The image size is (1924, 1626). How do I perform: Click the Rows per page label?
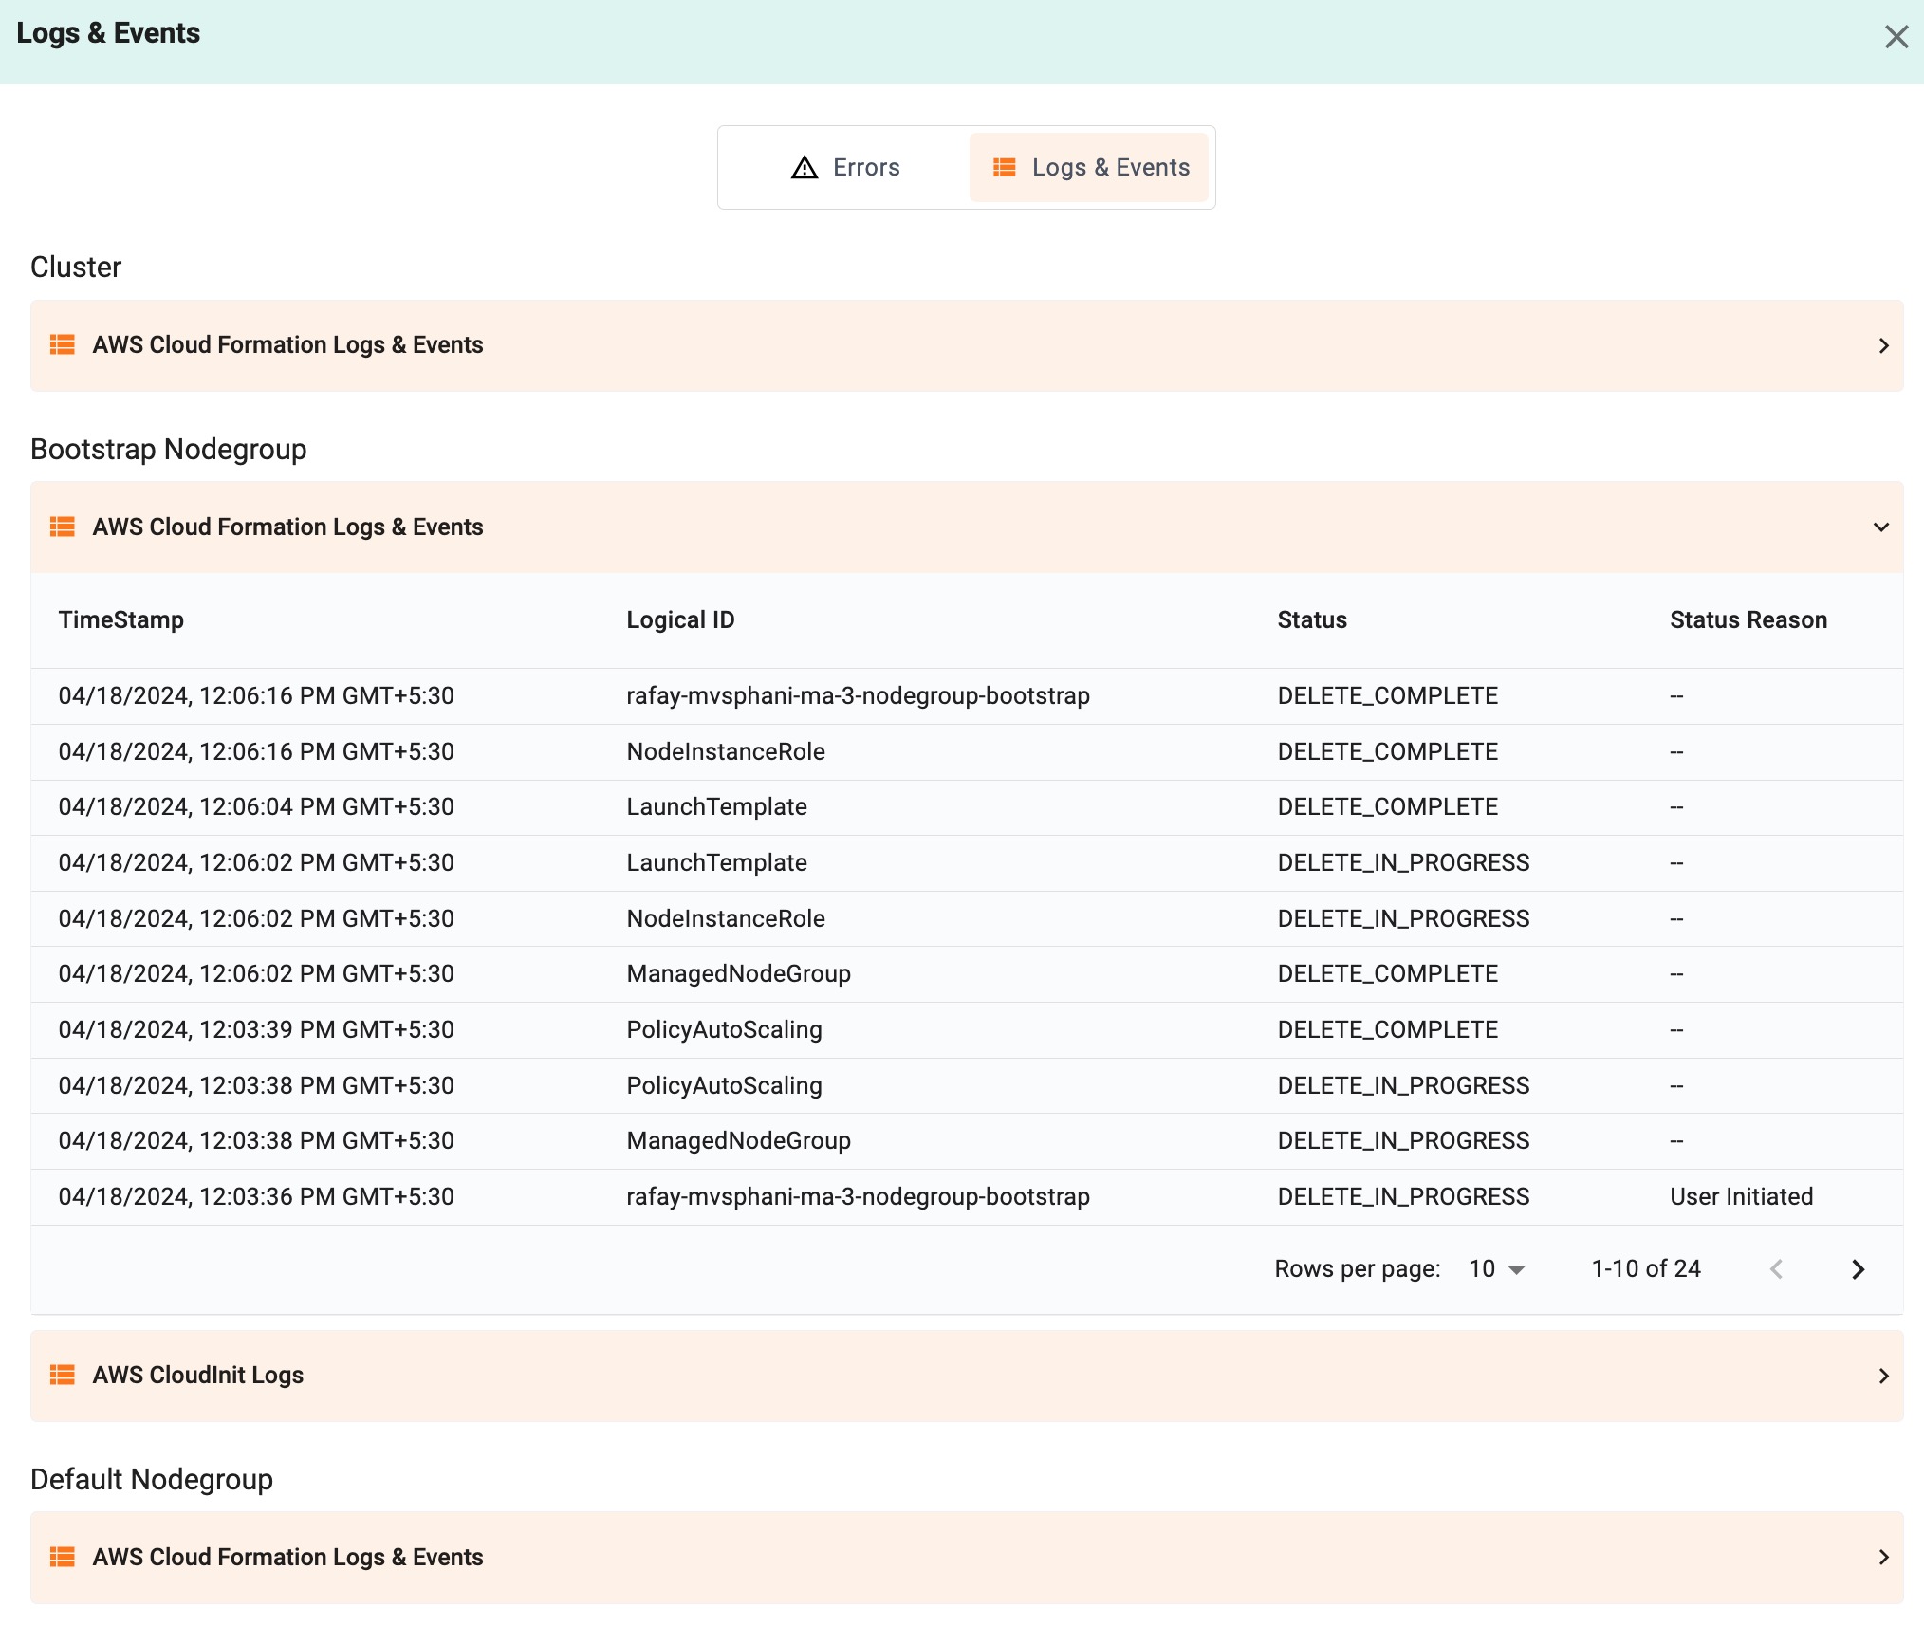coord(1357,1268)
